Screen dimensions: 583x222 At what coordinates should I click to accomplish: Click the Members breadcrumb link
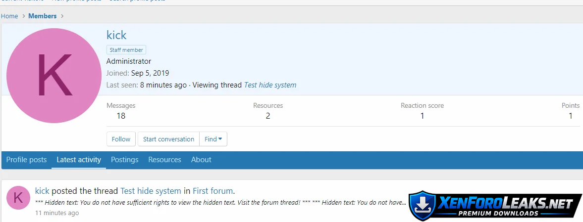42,16
